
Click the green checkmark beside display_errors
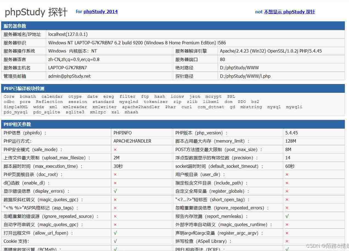point(115,191)
